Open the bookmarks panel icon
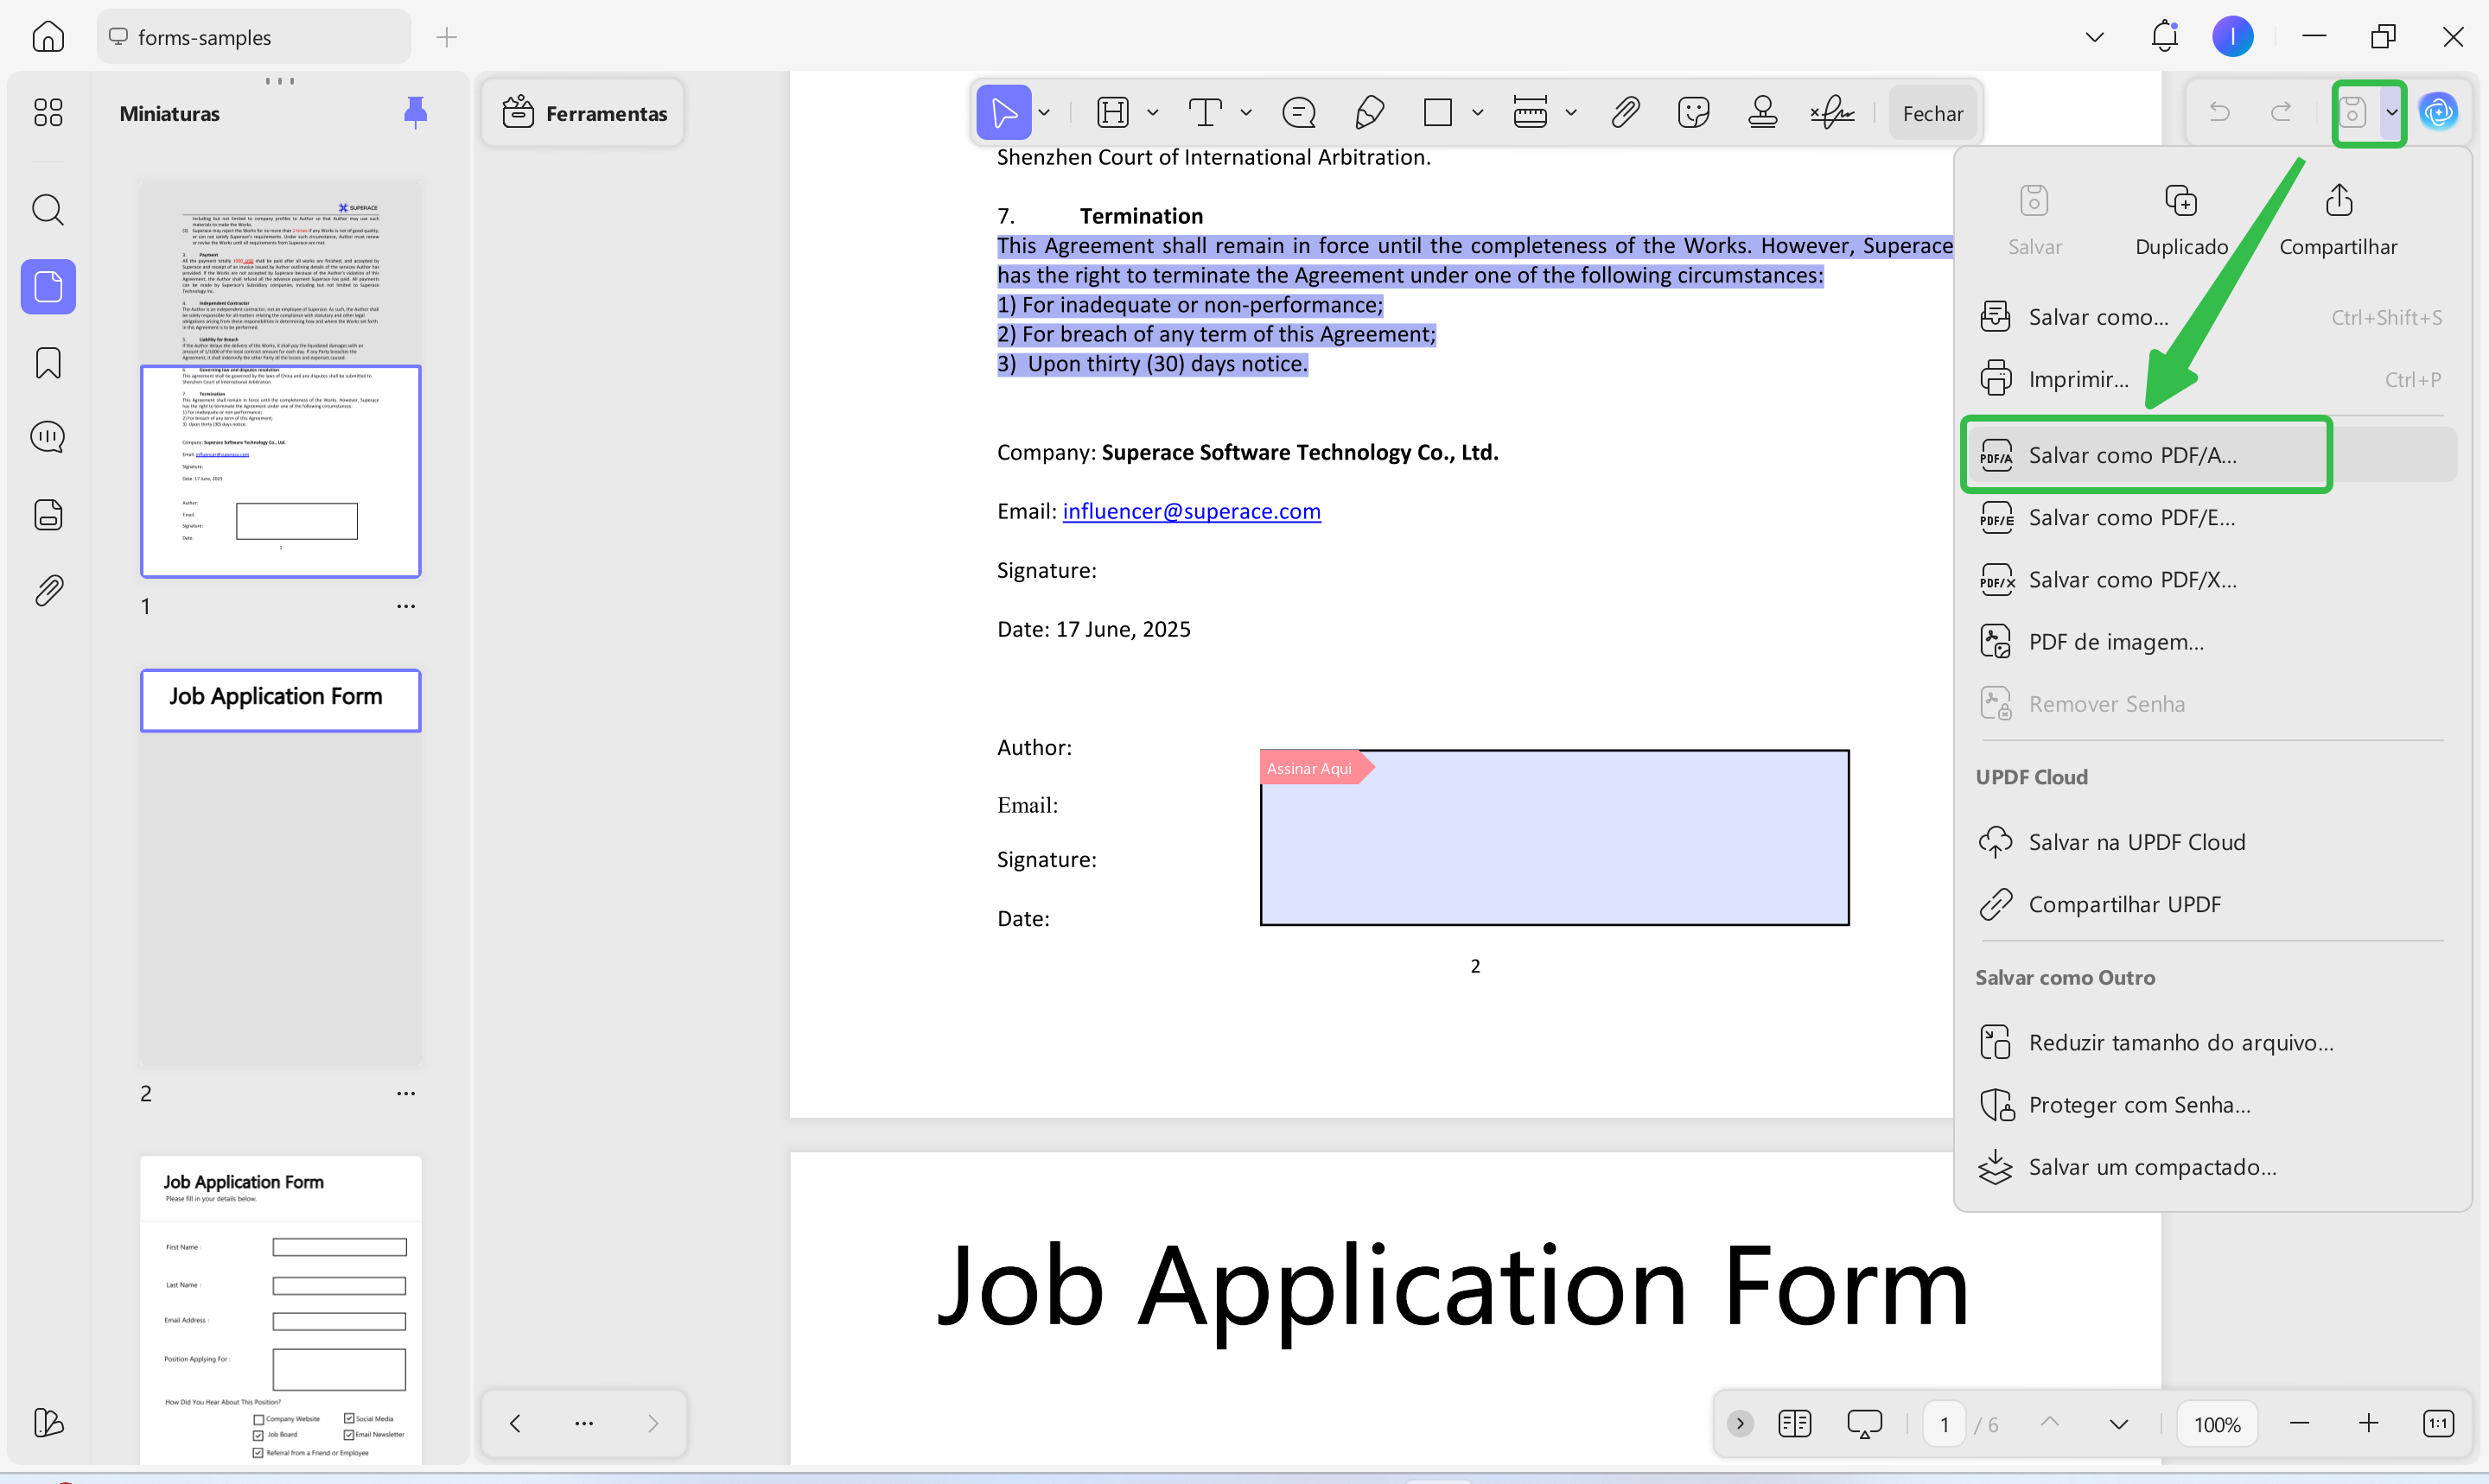The image size is (2489, 1484). (48, 363)
